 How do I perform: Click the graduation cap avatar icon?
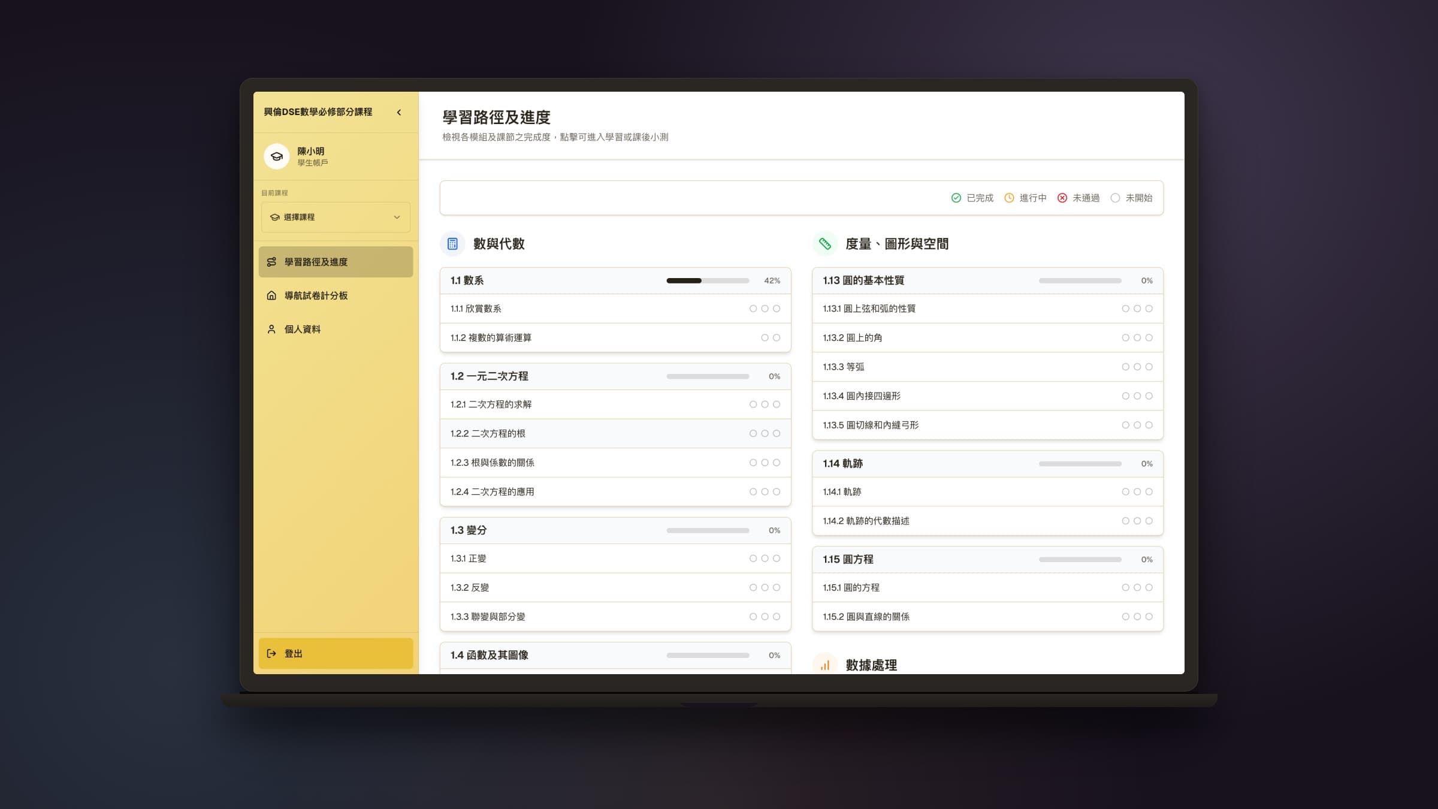click(x=276, y=156)
